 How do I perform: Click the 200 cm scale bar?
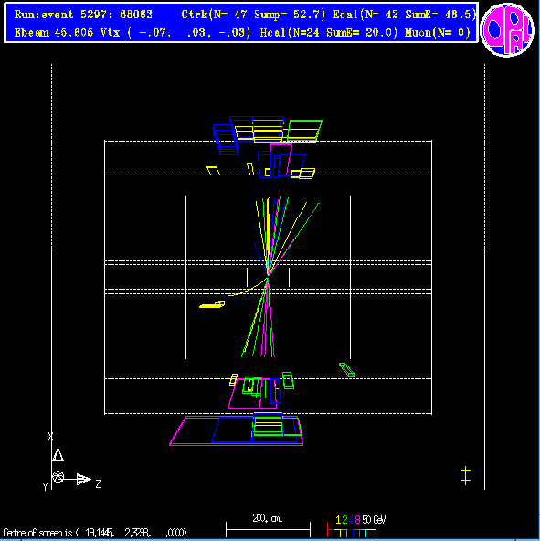pos(268,529)
